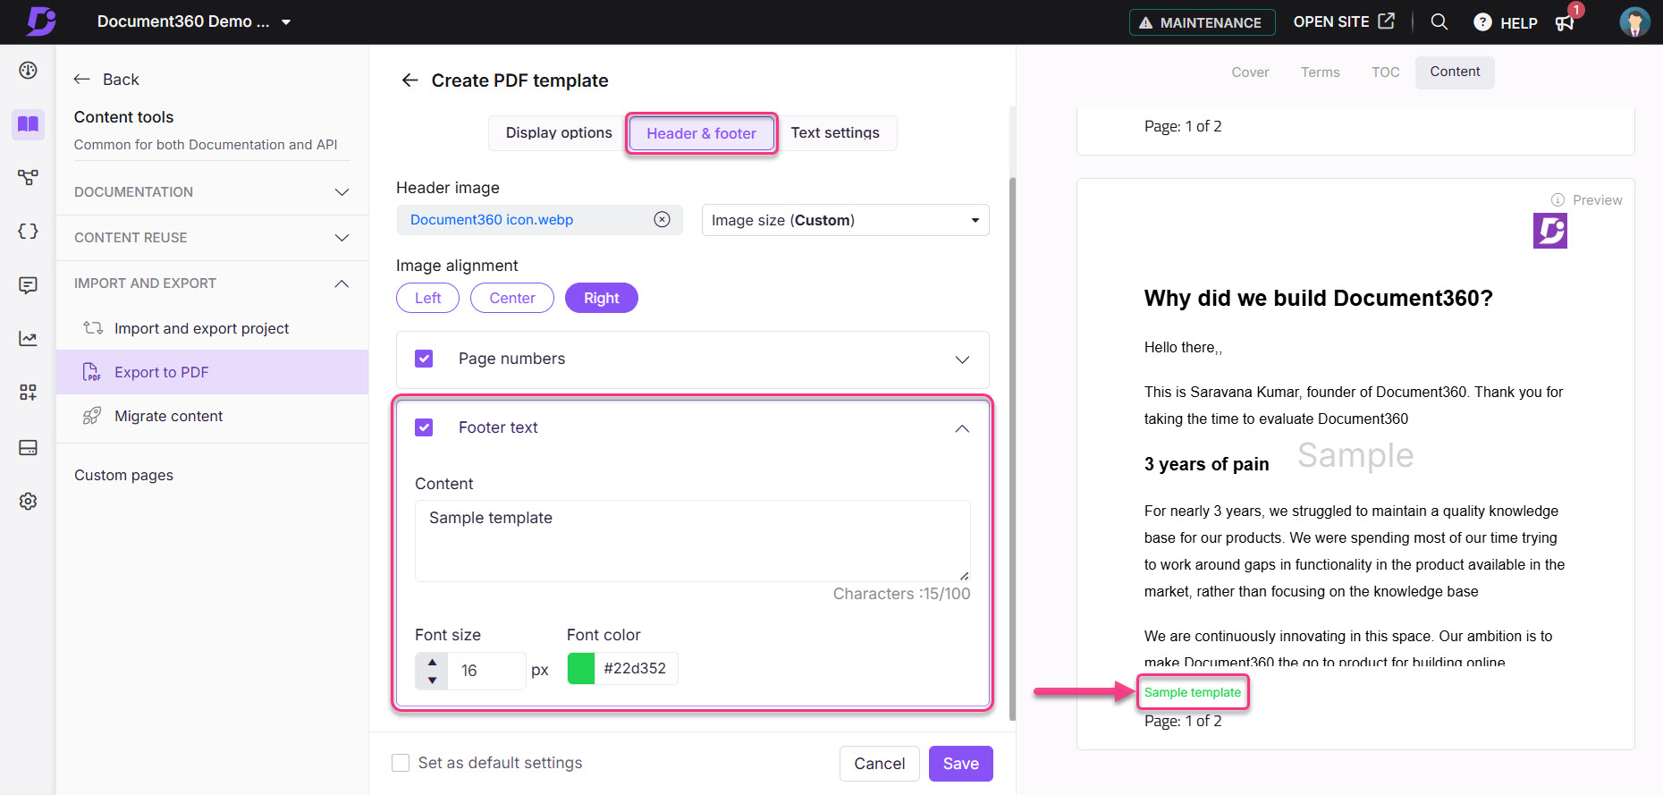1663x795 pixels.
Task: Uncheck the Footer text checkbox
Action: (424, 427)
